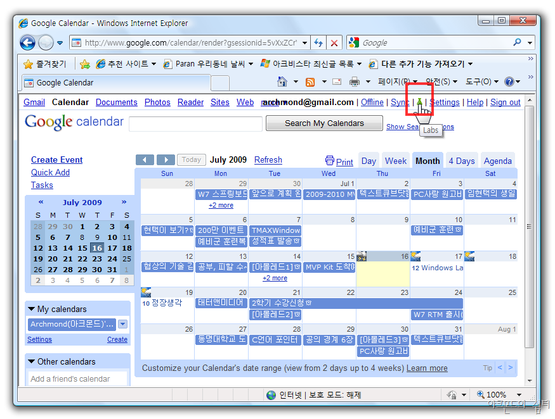Viewport: 555px width, 419px height.
Task: Click the IE back navigation button
Action: [x=27, y=43]
